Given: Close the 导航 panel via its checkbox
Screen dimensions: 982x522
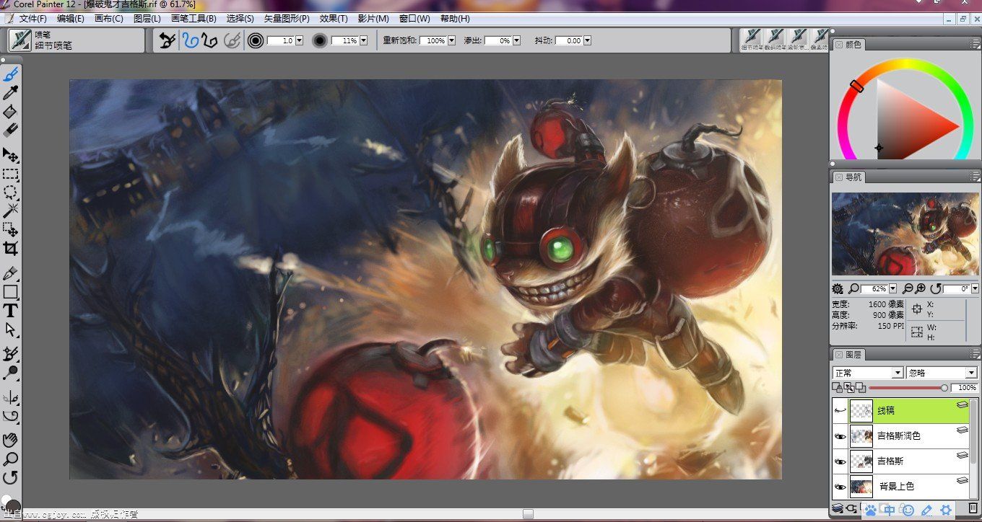Looking at the screenshot, I should point(838,177).
